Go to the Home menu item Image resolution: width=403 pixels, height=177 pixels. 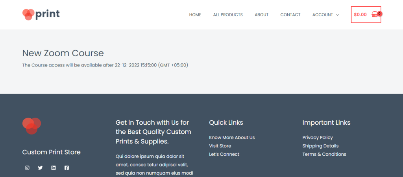click(195, 15)
